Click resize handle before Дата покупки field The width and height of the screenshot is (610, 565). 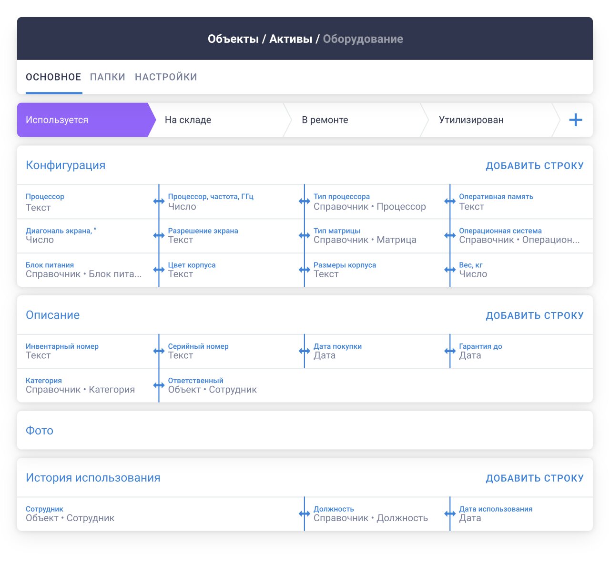pyautogui.click(x=305, y=351)
